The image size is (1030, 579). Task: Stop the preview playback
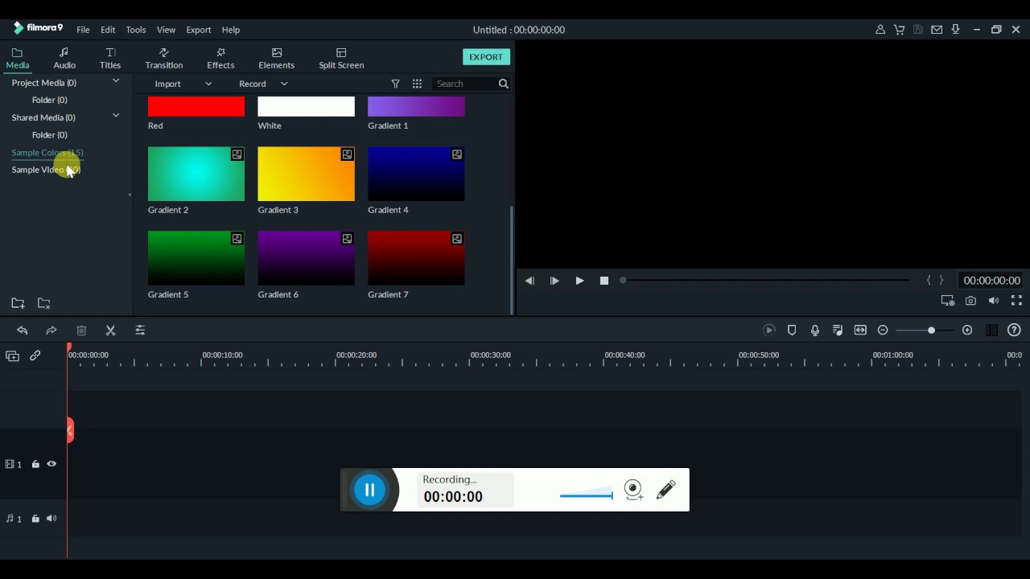[x=604, y=281]
